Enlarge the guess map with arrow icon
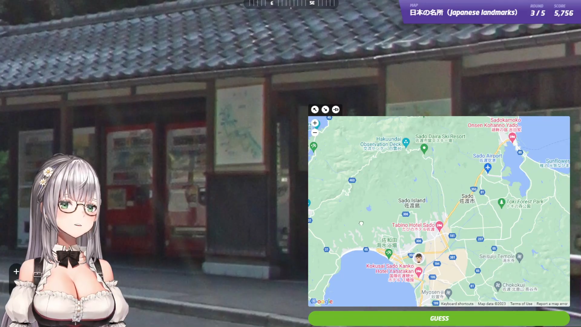 coord(315,110)
